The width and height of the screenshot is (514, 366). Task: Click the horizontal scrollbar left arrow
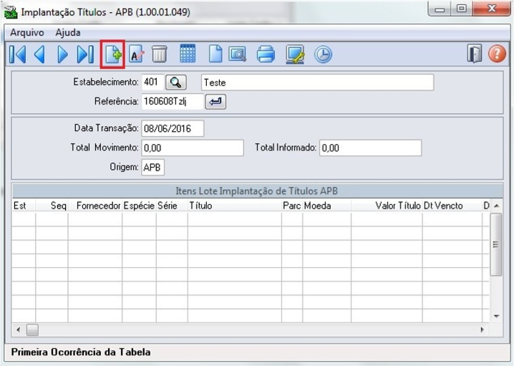click(x=19, y=330)
